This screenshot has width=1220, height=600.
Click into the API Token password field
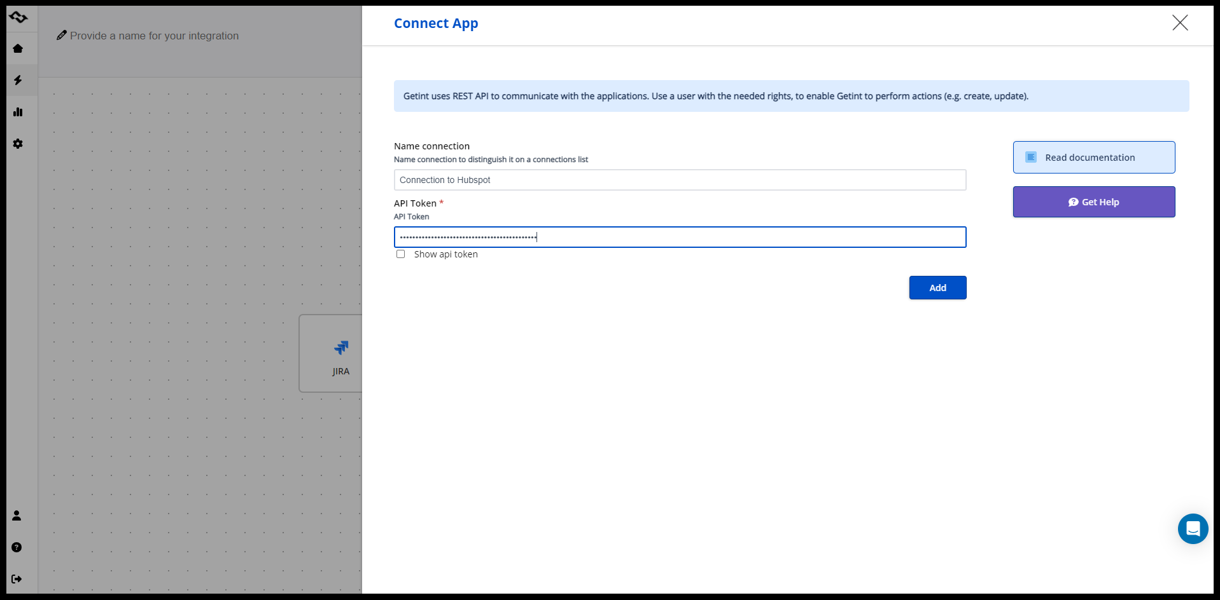coord(680,237)
